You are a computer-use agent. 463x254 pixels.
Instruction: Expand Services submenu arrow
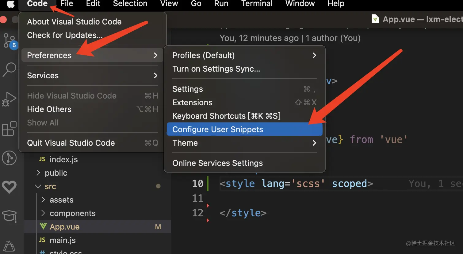point(155,76)
